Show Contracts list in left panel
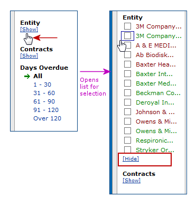The width and height of the screenshot is (196, 206). tap(29, 56)
